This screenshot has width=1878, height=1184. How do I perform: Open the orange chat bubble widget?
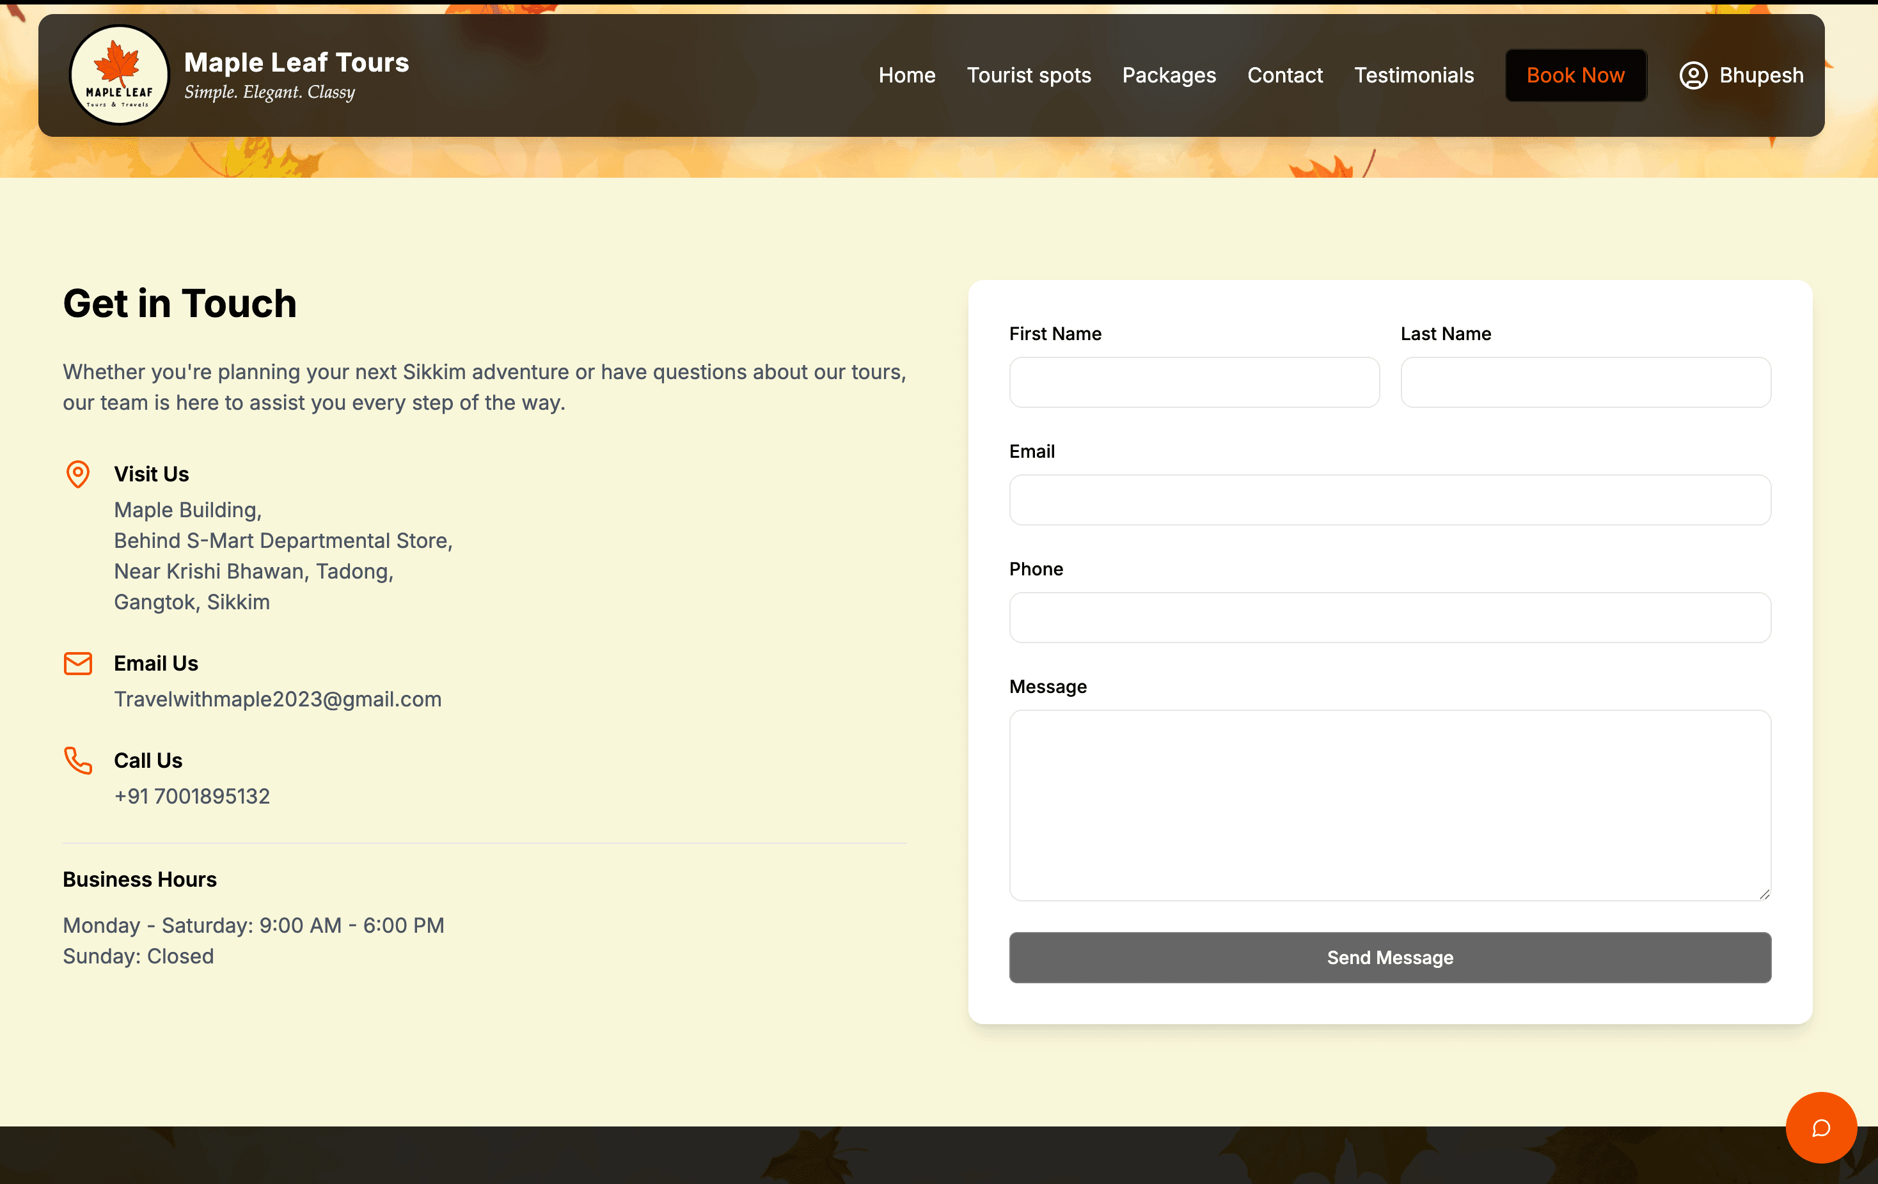click(1820, 1127)
